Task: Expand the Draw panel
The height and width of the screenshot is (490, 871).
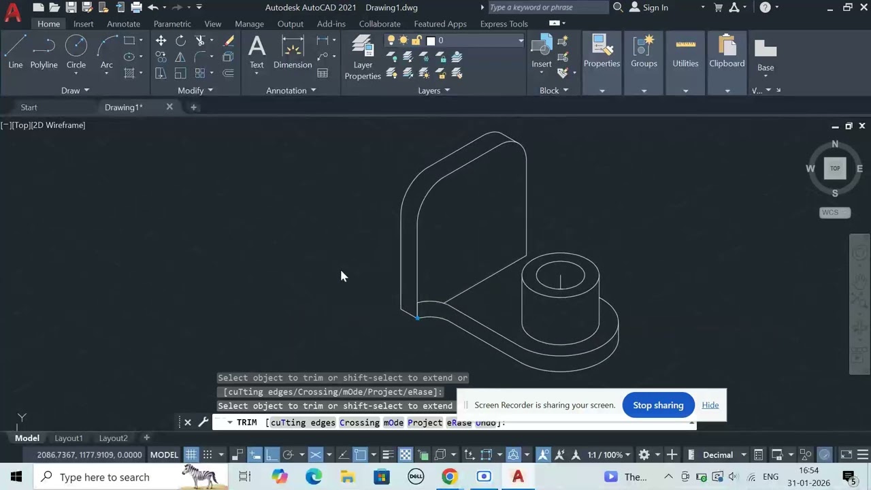Action: pos(75,91)
